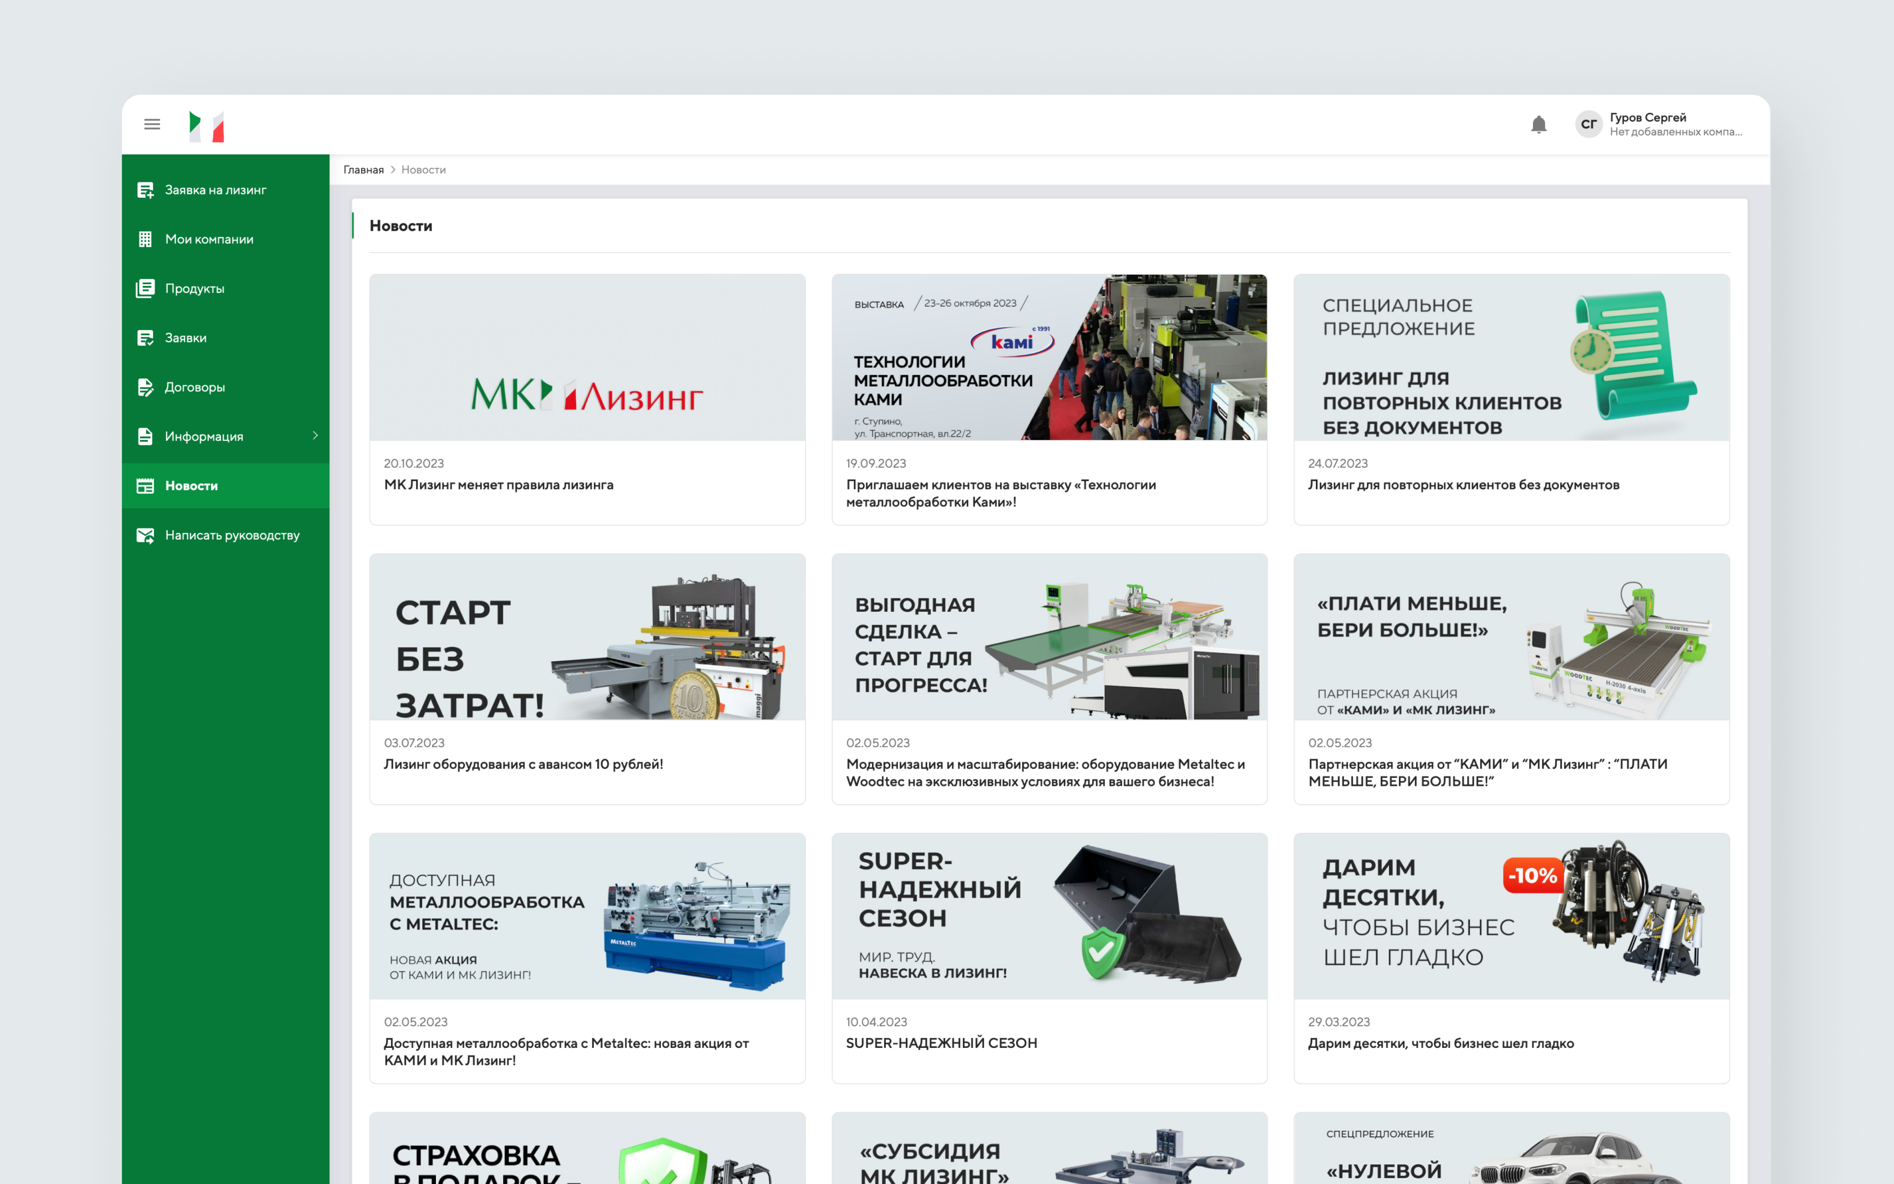Expand the Информация submenu chevron
1894x1184 pixels.
315,436
